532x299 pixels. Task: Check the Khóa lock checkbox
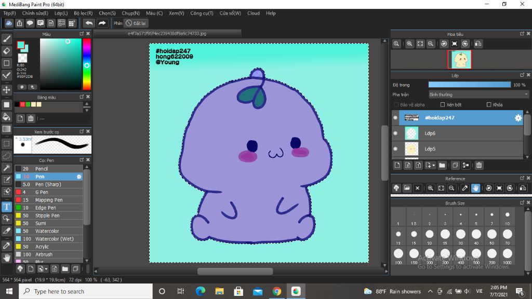[x=489, y=105]
